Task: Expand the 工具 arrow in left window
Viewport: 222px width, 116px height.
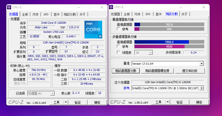Action: (x=66, y=102)
